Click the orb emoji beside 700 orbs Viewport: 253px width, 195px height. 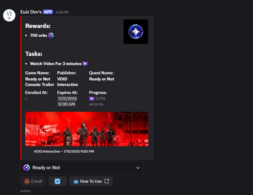pyautogui.click(x=51, y=35)
